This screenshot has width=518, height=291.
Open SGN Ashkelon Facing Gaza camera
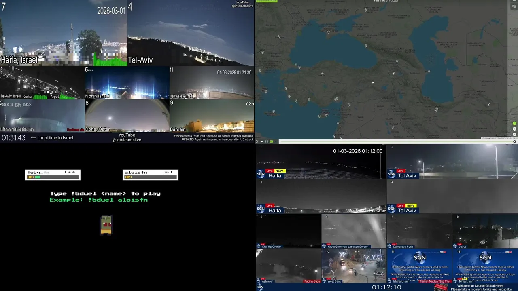point(289,266)
